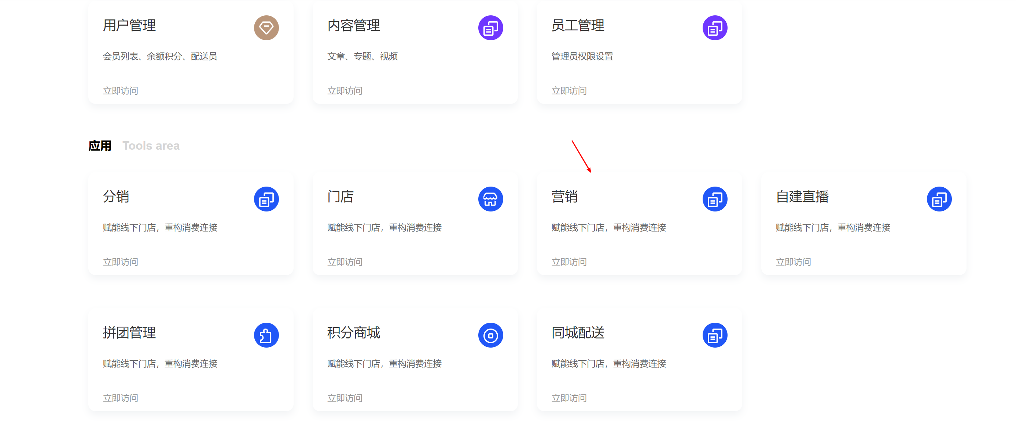The width and height of the screenshot is (1016, 431).
Task: Select the 积分商城 card title
Action: click(x=354, y=333)
